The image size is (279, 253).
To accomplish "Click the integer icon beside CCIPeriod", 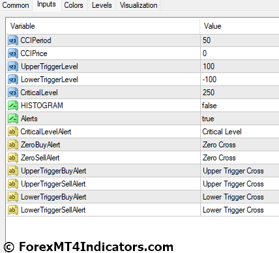I will click(x=13, y=40).
